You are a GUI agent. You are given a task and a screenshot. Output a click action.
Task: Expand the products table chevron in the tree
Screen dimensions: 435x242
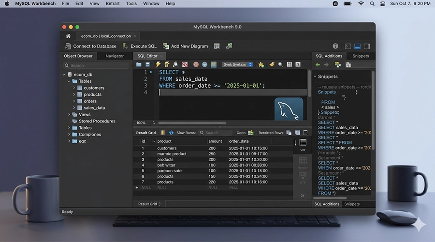click(74, 94)
